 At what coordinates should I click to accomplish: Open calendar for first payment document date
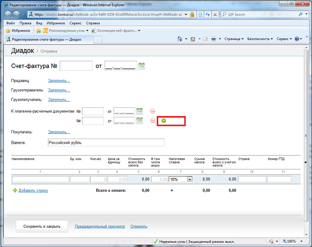(140, 111)
